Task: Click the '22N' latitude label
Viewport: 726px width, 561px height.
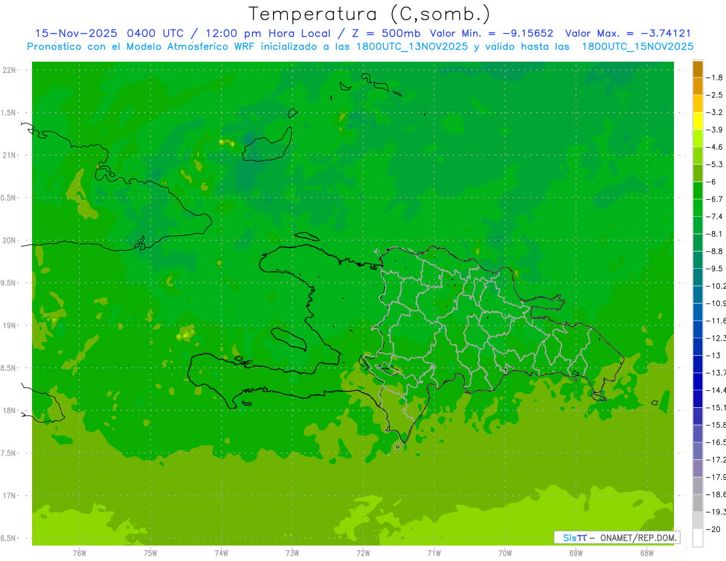Action: click(x=8, y=70)
